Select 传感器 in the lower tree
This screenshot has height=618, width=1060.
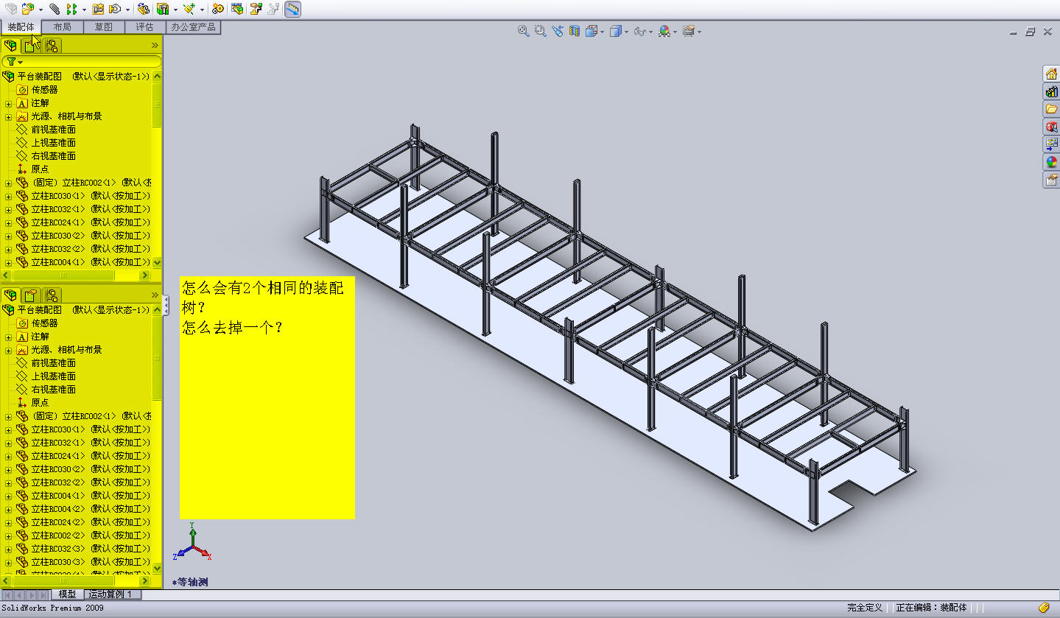tap(44, 323)
